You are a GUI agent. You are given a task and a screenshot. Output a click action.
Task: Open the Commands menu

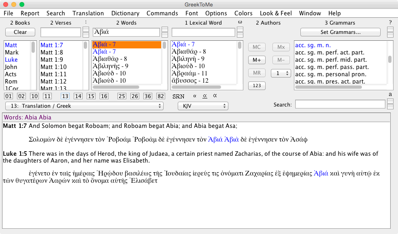[162, 13]
